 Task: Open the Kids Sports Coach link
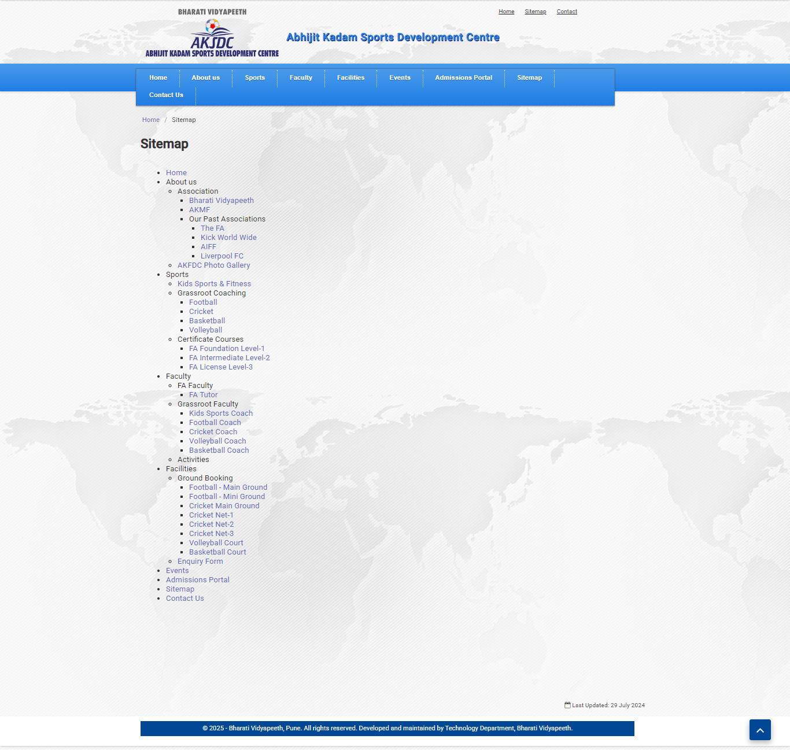click(x=221, y=413)
